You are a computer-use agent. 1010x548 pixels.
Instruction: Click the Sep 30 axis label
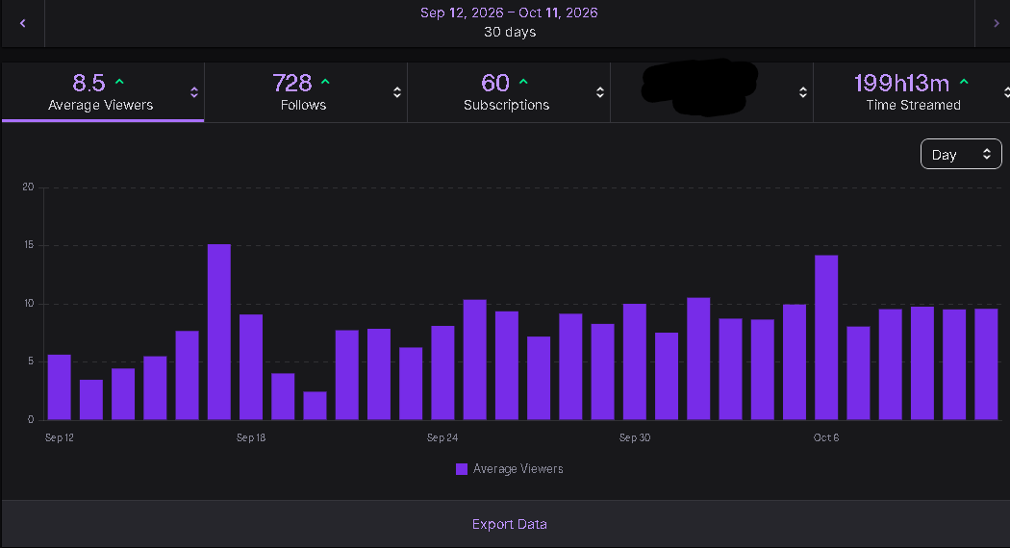pos(635,437)
